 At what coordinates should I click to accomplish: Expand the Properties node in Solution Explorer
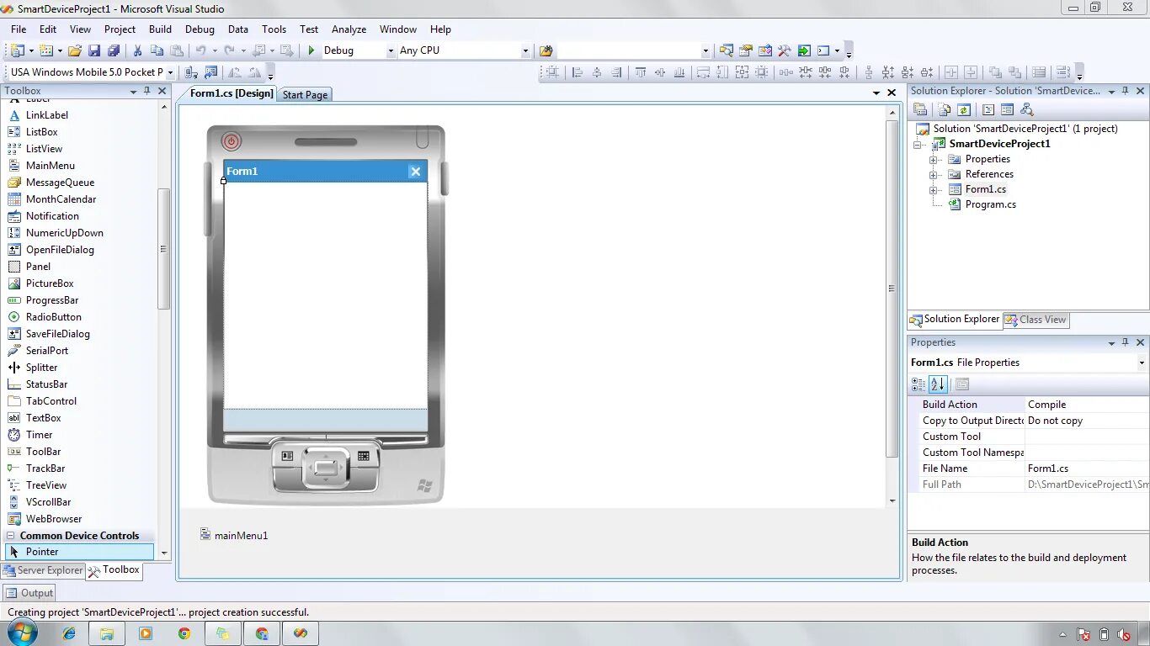tap(934, 159)
